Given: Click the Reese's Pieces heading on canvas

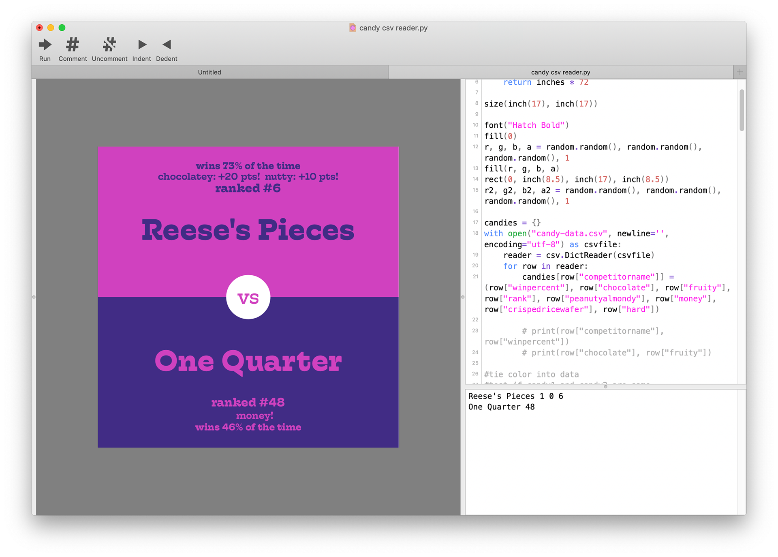Looking at the screenshot, I should 248,230.
